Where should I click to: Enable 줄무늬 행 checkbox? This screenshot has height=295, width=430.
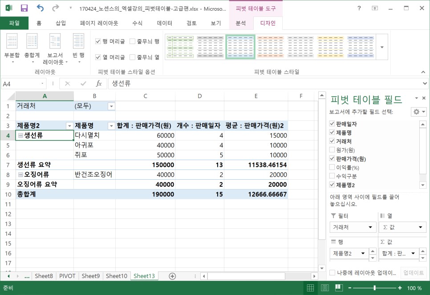coord(133,41)
